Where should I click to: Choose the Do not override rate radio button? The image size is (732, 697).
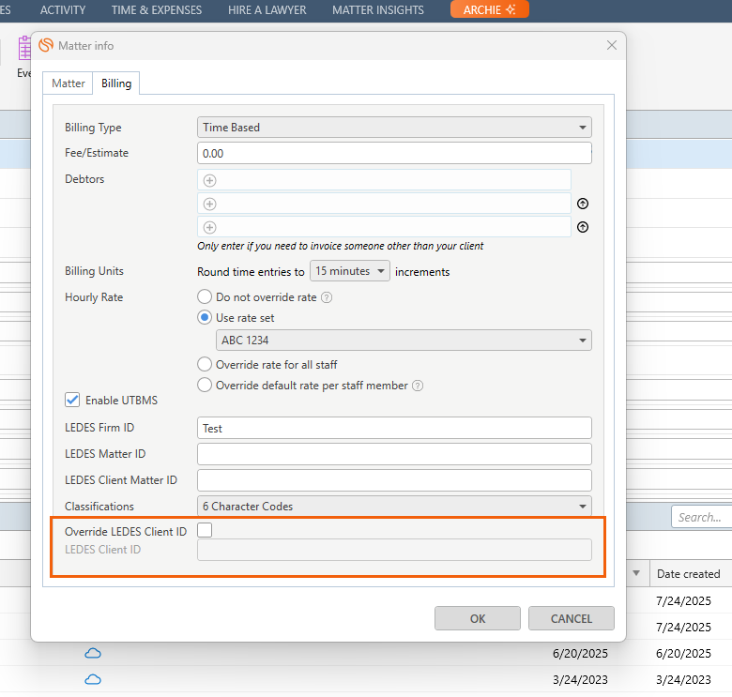coord(205,297)
